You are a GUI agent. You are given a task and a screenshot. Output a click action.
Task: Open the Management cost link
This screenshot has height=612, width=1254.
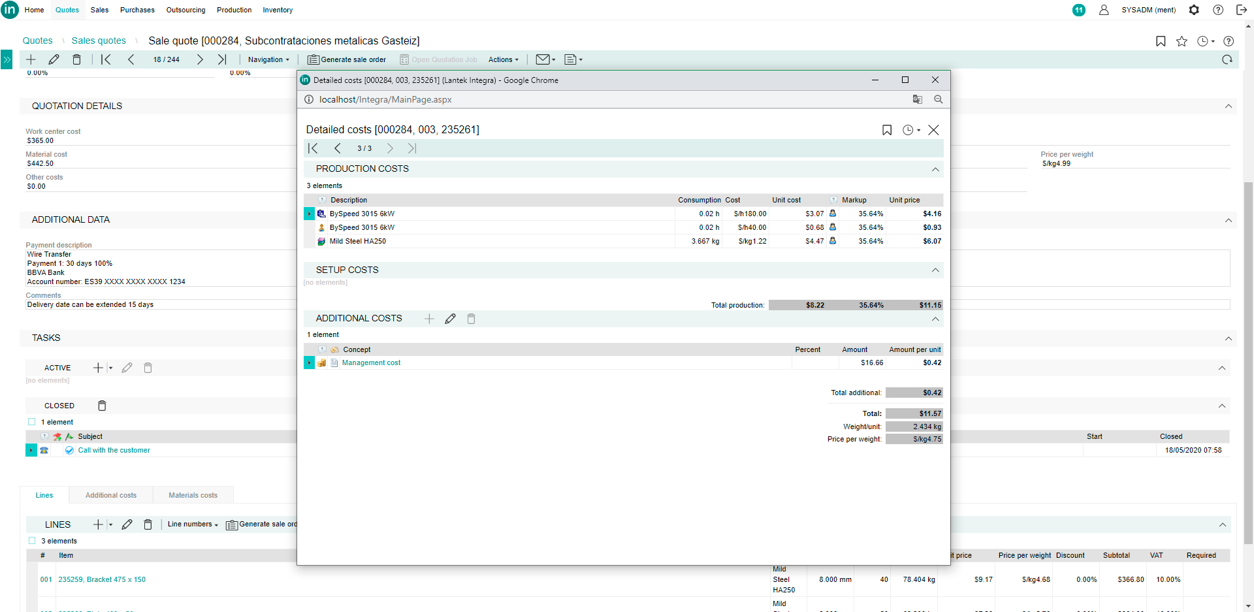pos(371,363)
